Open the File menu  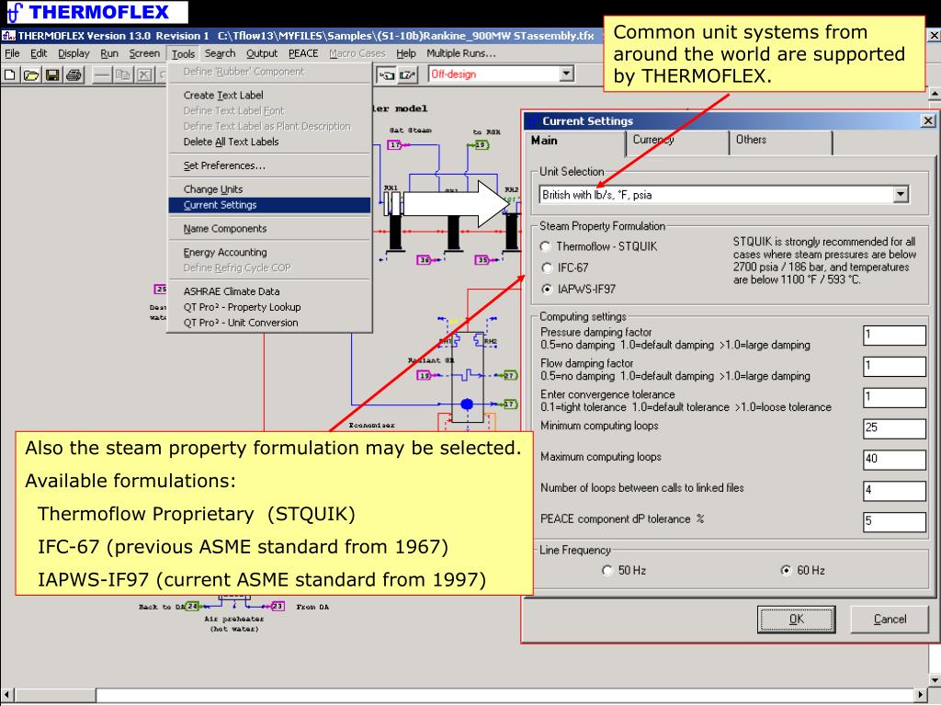click(x=12, y=53)
